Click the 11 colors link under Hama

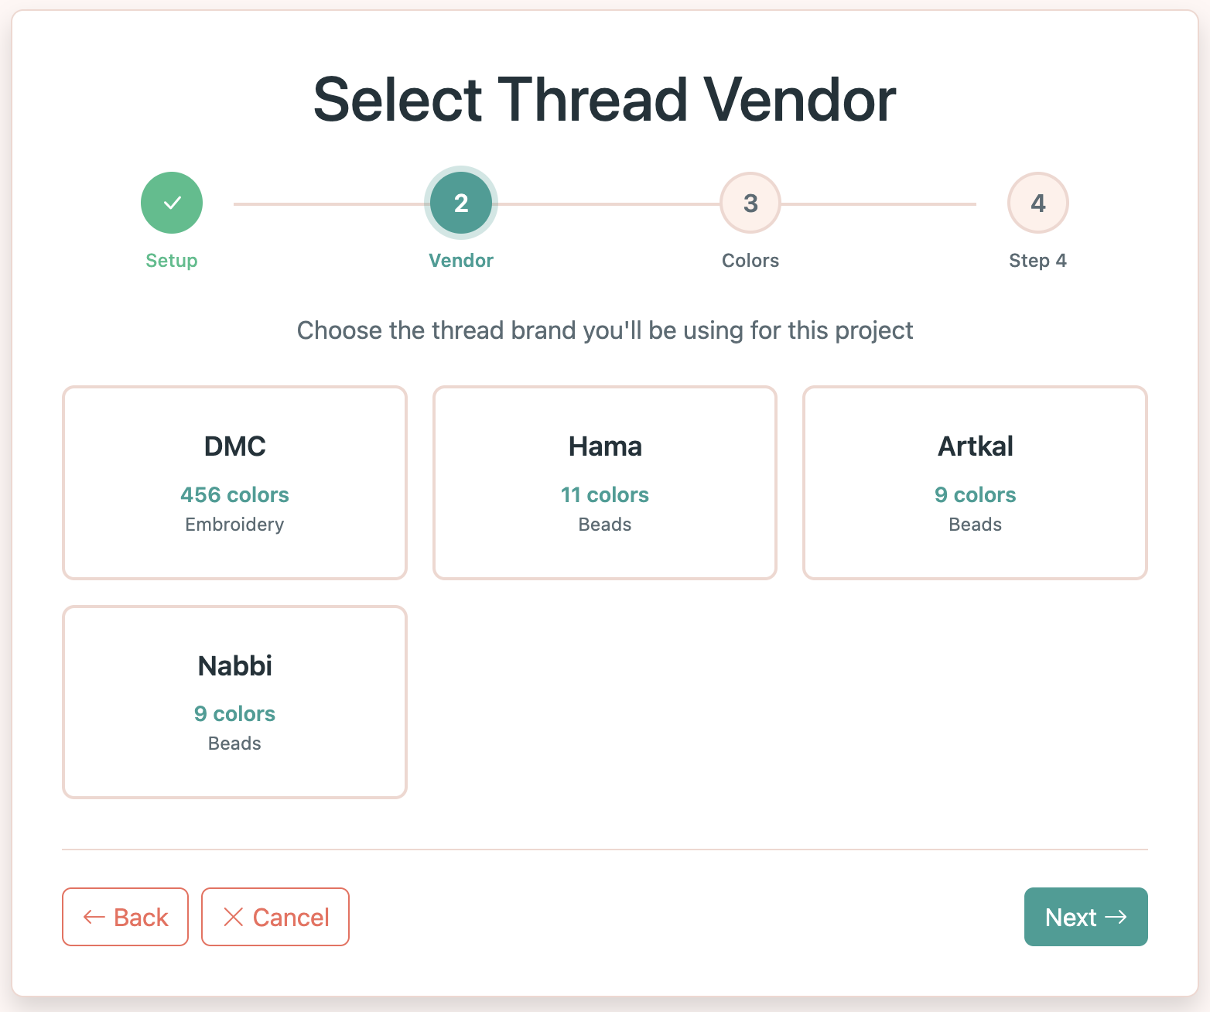click(604, 494)
